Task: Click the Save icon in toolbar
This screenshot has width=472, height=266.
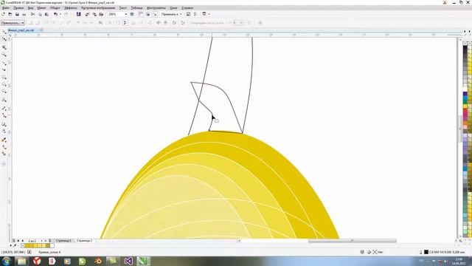Action: pos(17,14)
